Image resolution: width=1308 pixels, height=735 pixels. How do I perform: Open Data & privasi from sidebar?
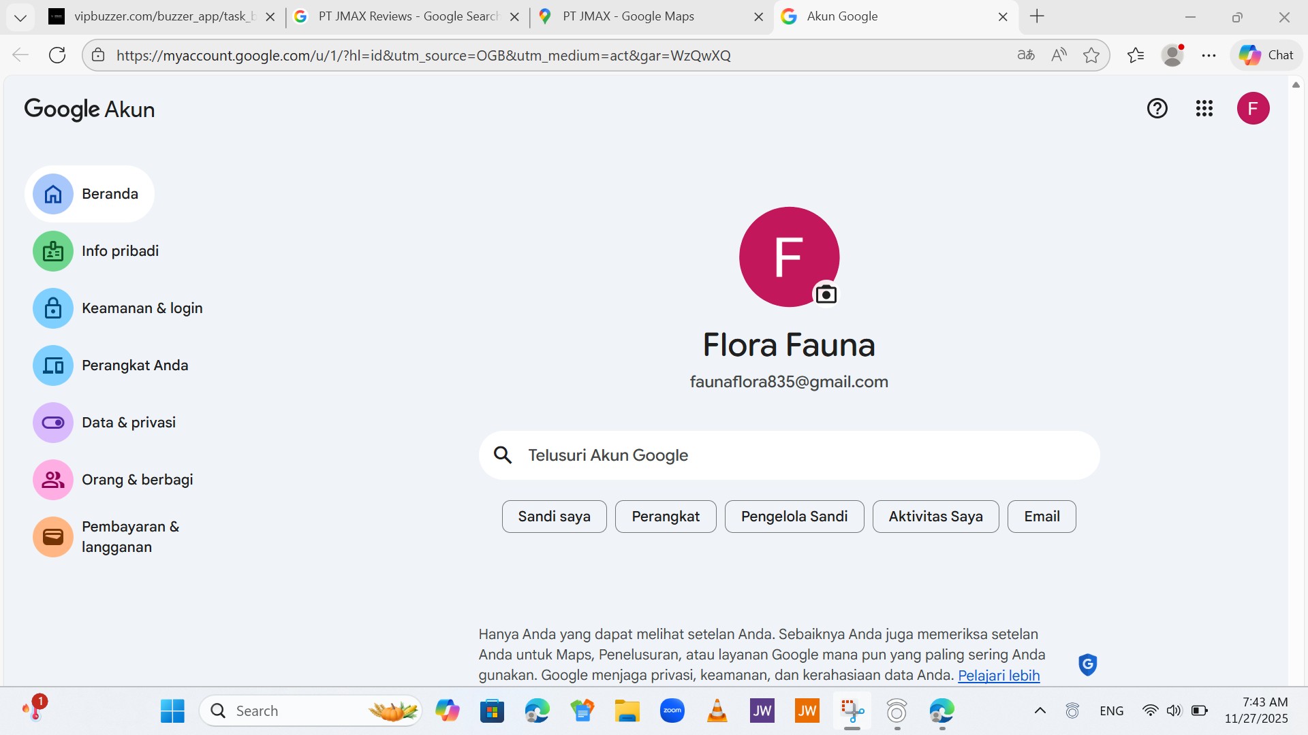[x=128, y=423]
